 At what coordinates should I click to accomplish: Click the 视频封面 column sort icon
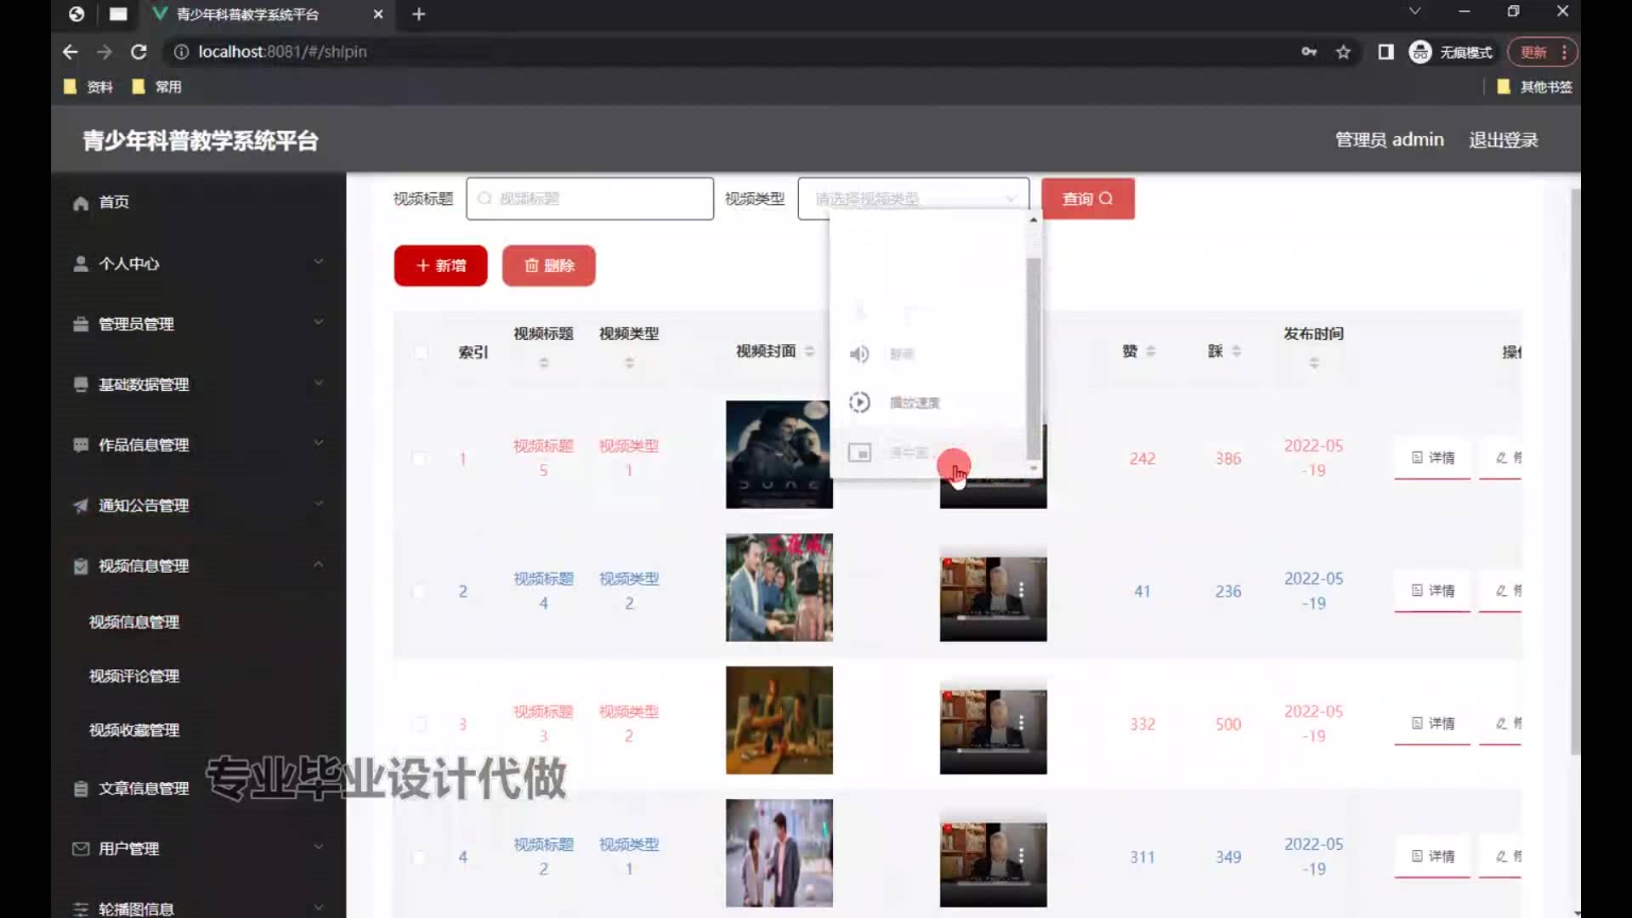click(809, 351)
